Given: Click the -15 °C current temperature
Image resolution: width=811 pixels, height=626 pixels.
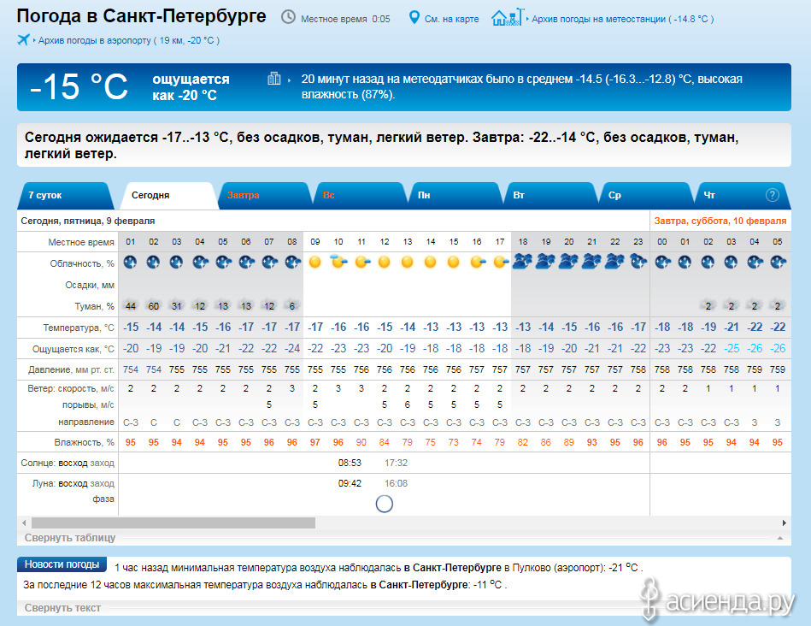Looking at the screenshot, I should click(x=79, y=86).
